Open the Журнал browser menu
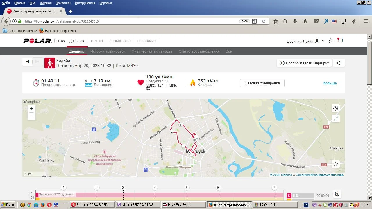 (46, 3)
